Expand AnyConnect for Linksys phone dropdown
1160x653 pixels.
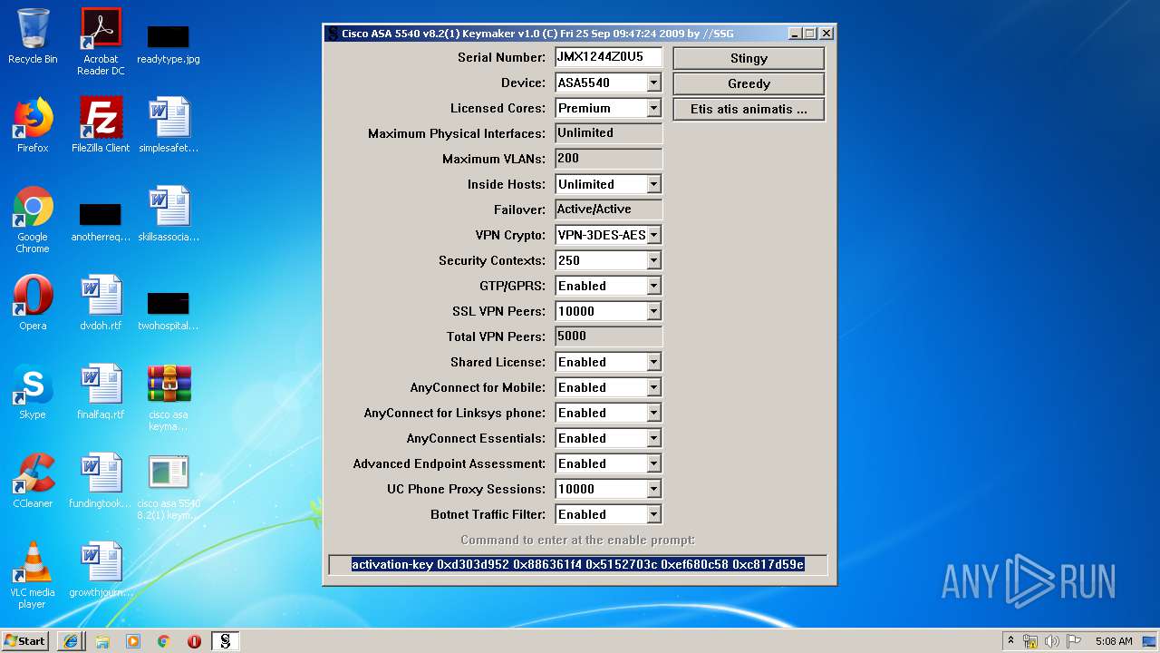(653, 413)
